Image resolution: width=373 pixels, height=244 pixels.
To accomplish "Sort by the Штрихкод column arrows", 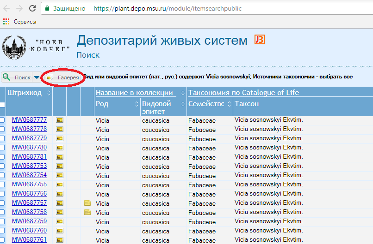I will point(47,93).
